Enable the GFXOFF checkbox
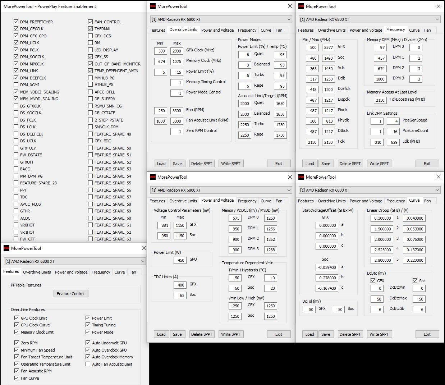Image resolution: width=445 pixels, height=385 pixels. pos(16,162)
